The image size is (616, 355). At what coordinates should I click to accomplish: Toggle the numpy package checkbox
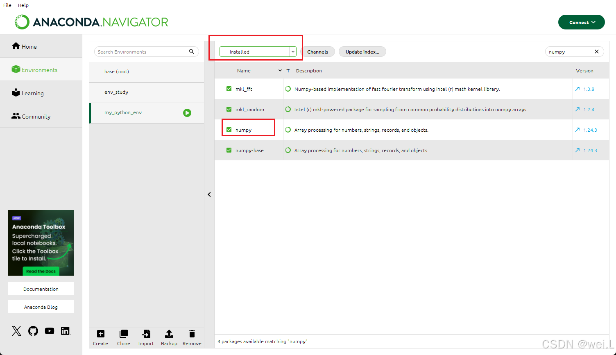[229, 130]
